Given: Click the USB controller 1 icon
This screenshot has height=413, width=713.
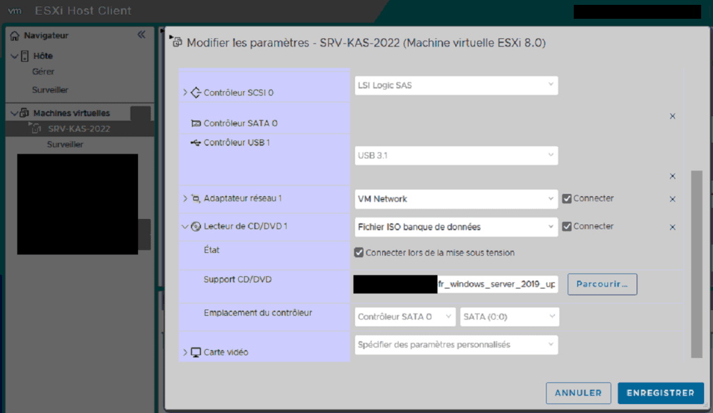Looking at the screenshot, I should tap(196, 143).
